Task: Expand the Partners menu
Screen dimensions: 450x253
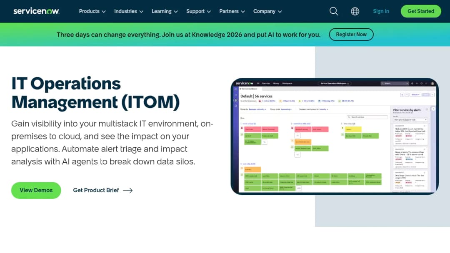Action: pos(232,11)
